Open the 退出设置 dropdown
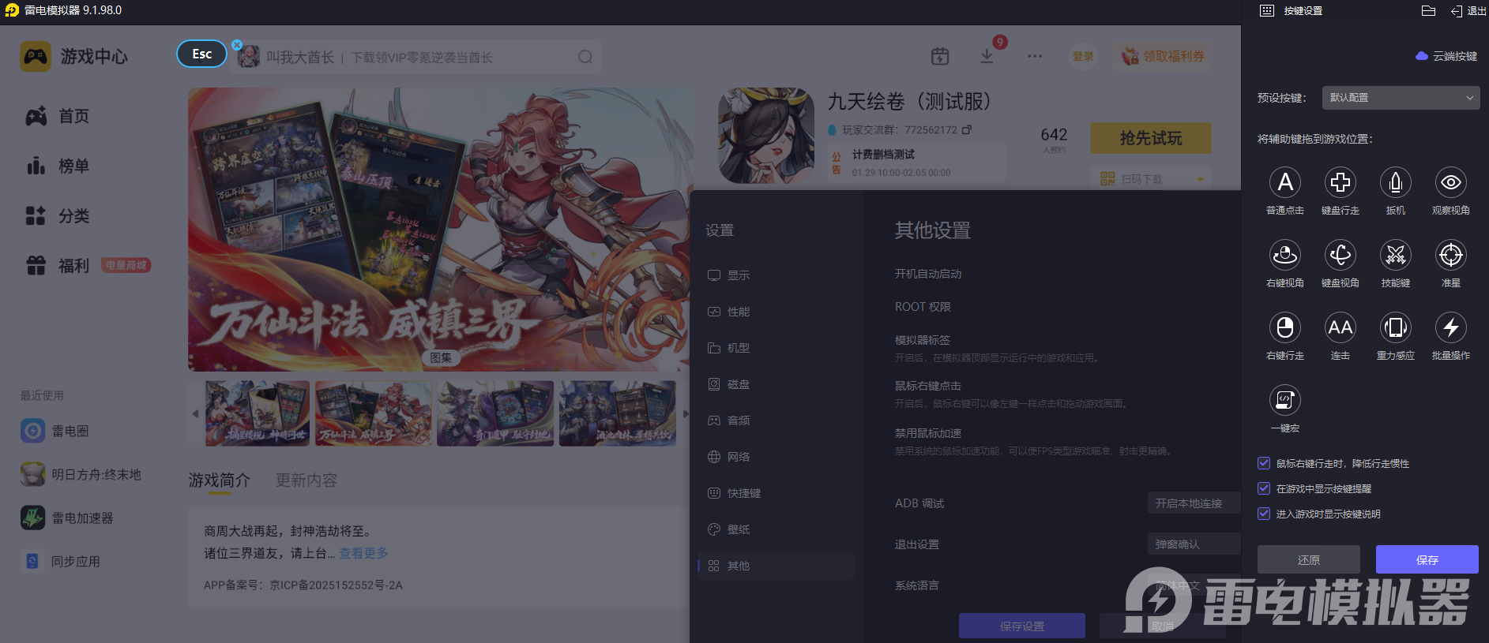 tap(1194, 544)
